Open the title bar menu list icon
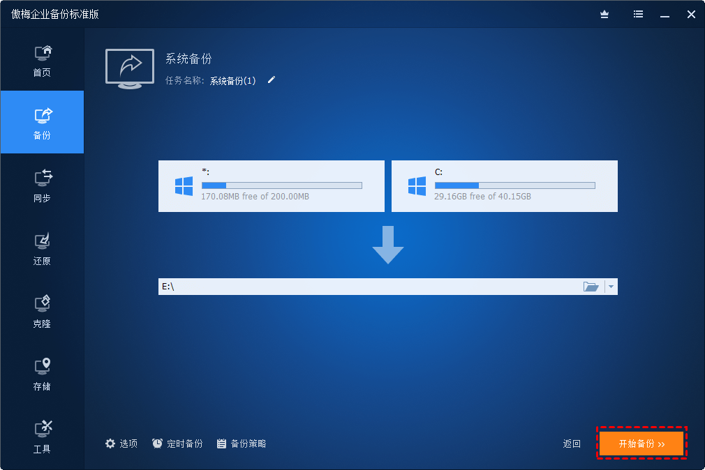Viewport: 705px width, 470px height. pos(638,14)
